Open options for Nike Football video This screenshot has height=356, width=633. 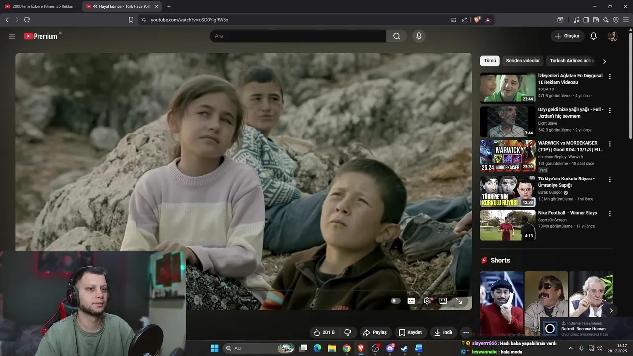610,214
